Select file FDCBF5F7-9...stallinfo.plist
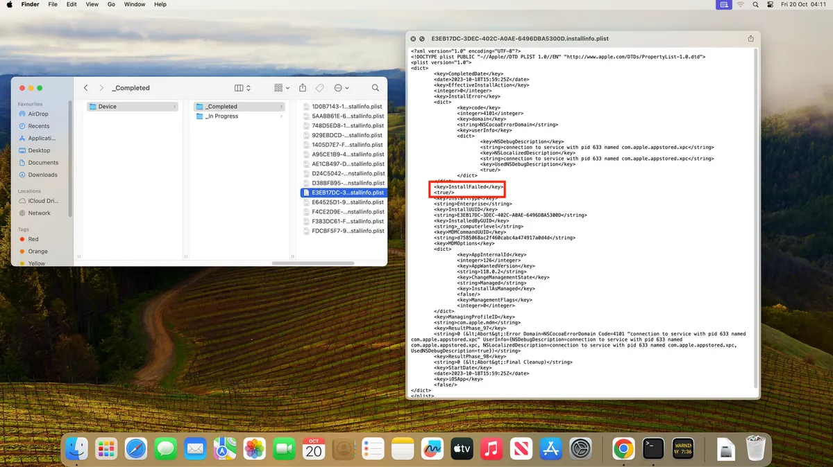 pyautogui.click(x=343, y=231)
